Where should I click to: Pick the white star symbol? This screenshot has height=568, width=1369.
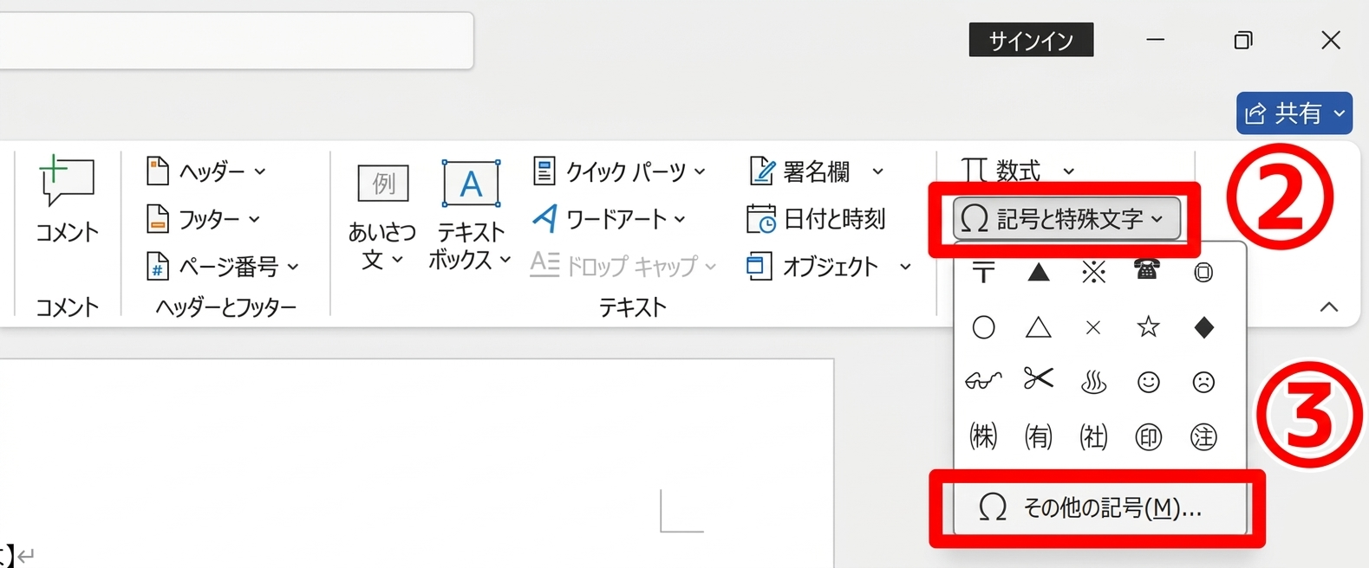(x=1148, y=327)
